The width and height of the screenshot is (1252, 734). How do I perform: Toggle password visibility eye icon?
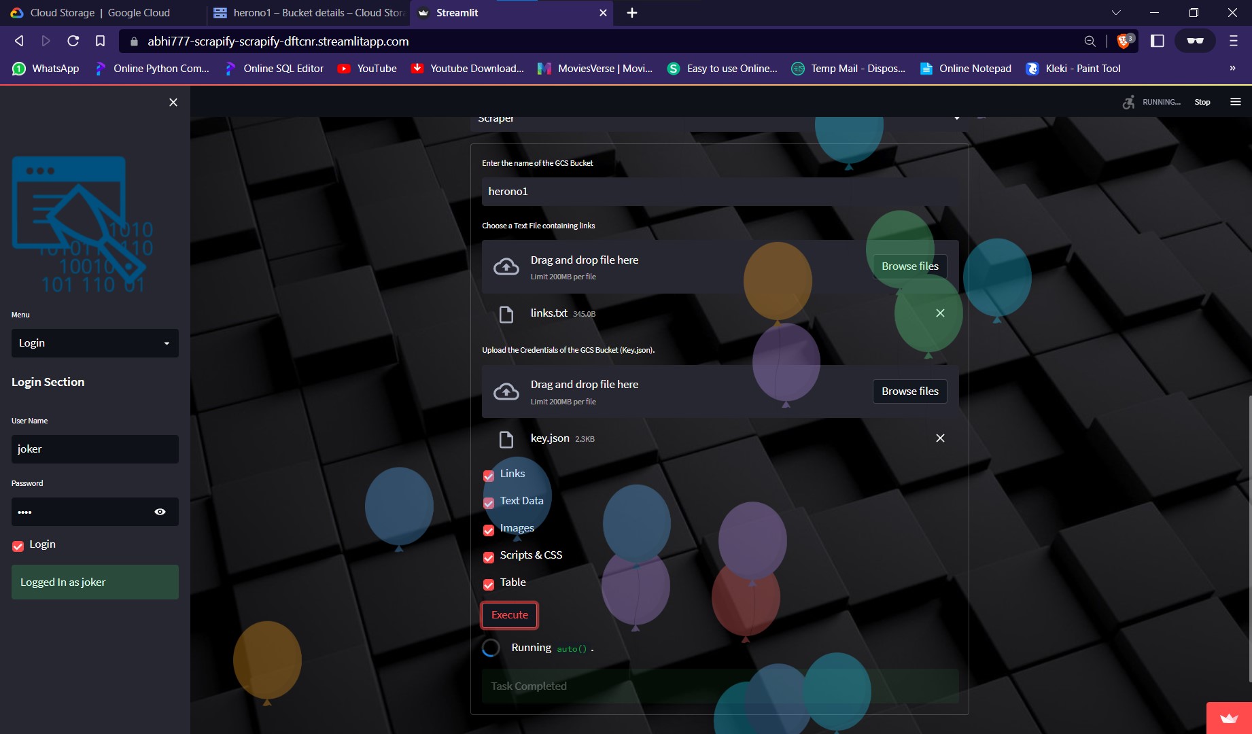tap(160, 512)
